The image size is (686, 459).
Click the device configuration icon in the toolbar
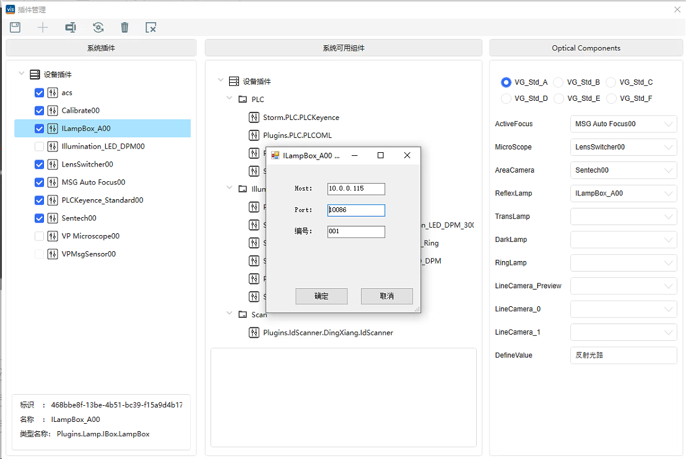71,27
